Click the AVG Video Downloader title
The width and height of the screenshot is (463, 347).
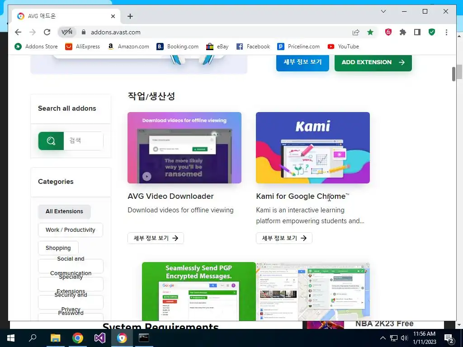point(170,196)
